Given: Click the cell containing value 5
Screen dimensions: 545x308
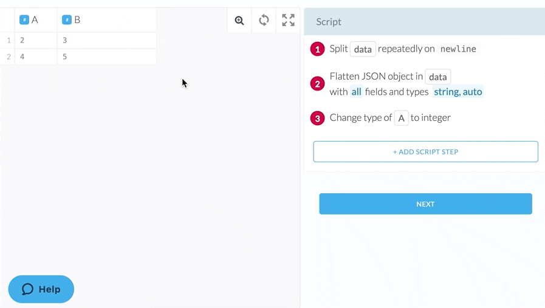Looking at the screenshot, I should [106, 57].
